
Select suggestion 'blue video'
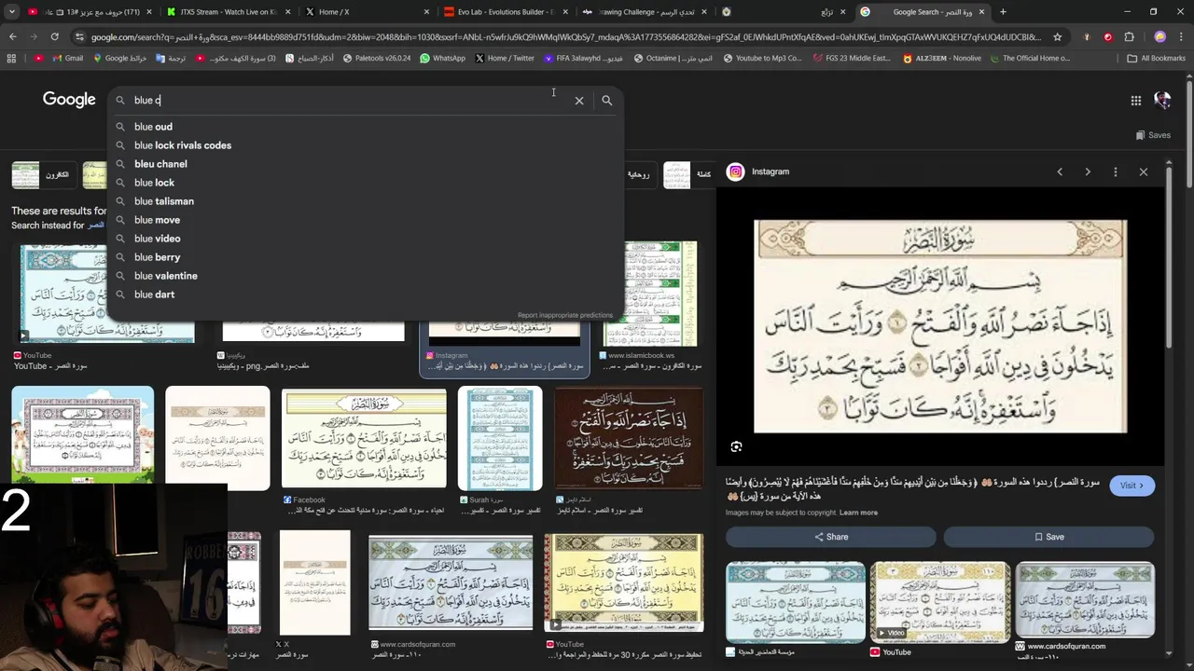coord(364,239)
